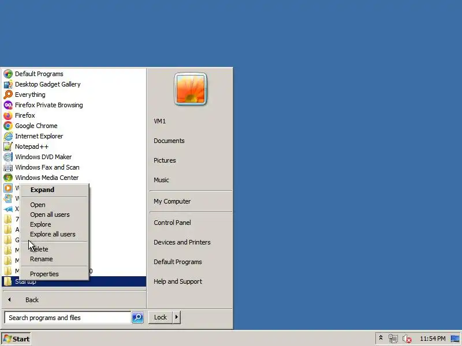
Task: Click the orange media player icon beside context menu
Action: [8, 188]
